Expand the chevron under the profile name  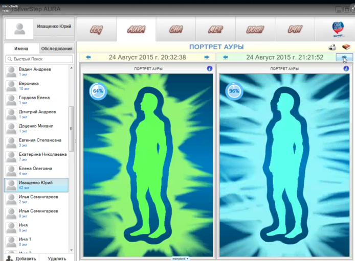click(x=54, y=36)
